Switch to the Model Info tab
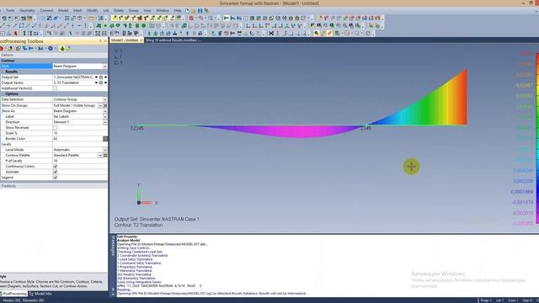The height and width of the screenshot is (303, 539). (40, 294)
